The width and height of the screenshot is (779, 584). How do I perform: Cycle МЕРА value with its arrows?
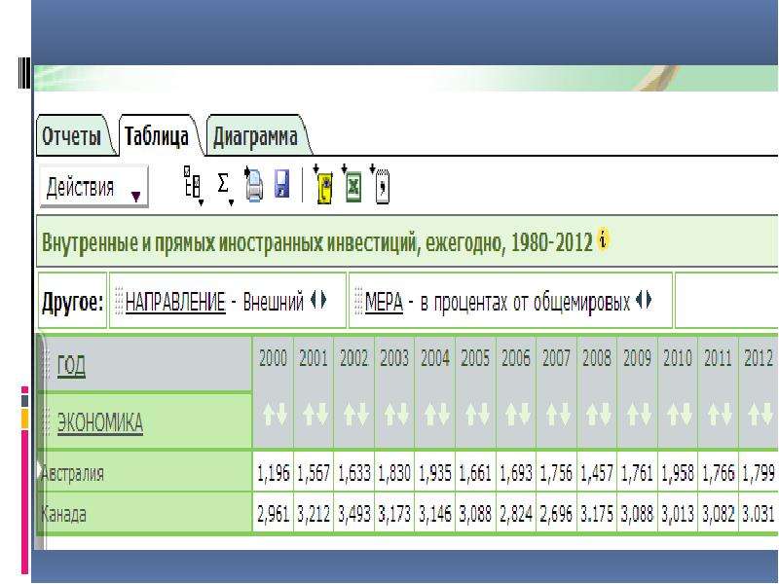click(x=644, y=300)
